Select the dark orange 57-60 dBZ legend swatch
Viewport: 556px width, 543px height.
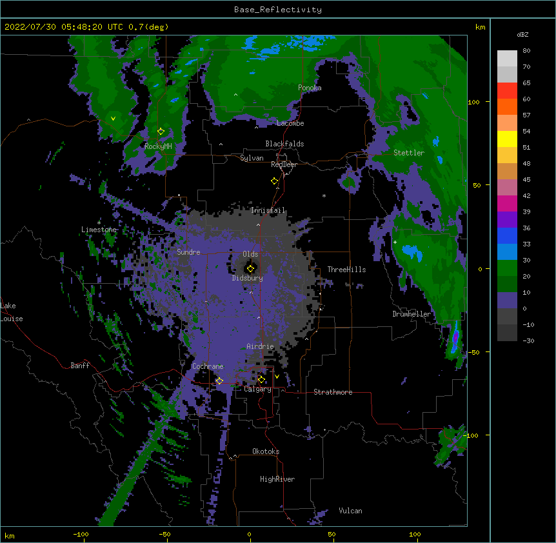[x=507, y=106]
